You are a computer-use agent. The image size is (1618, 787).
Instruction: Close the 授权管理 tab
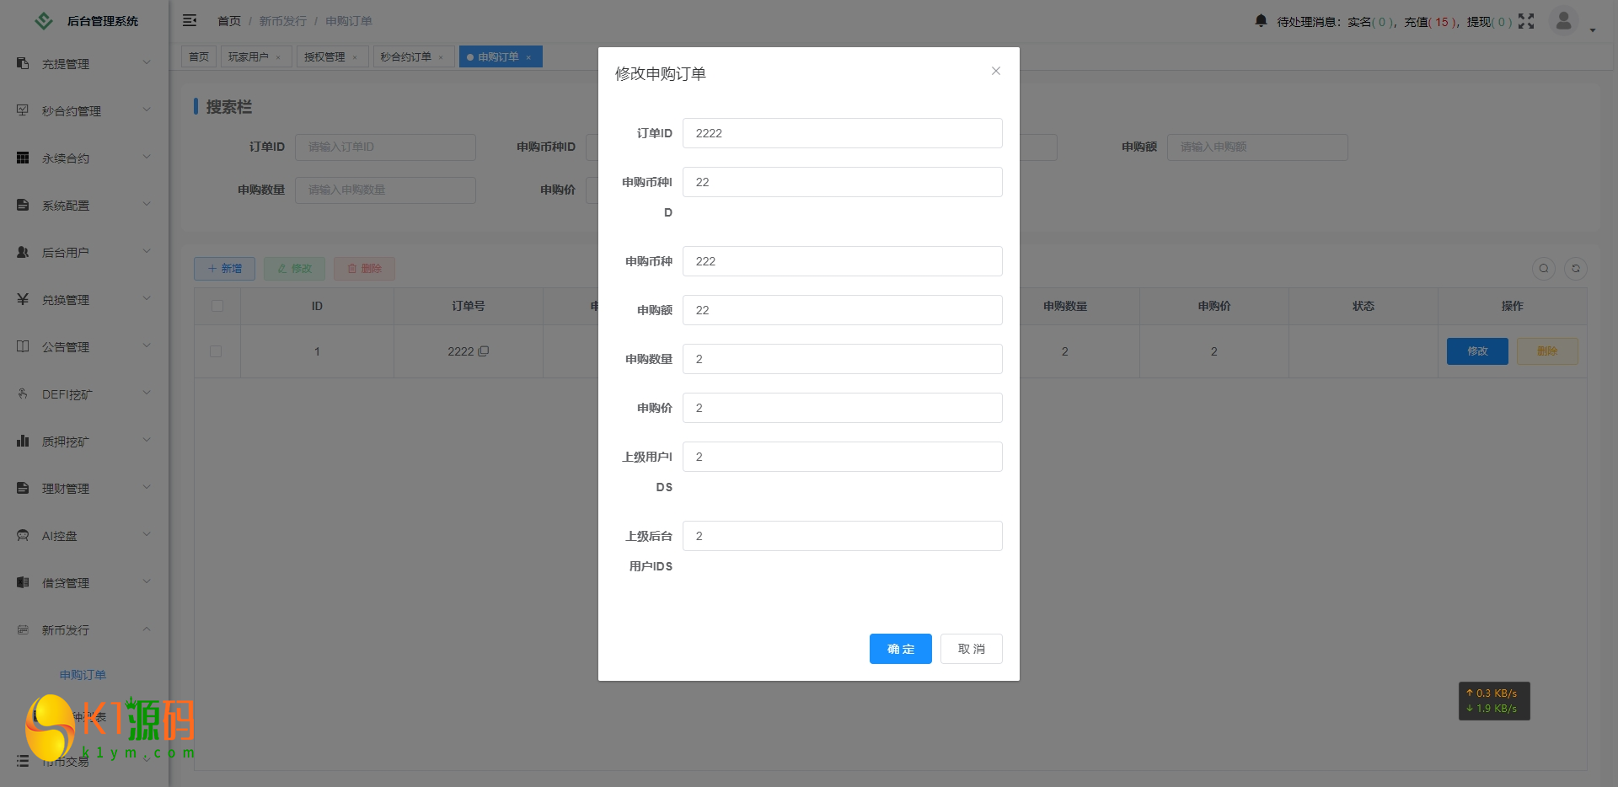tap(355, 57)
